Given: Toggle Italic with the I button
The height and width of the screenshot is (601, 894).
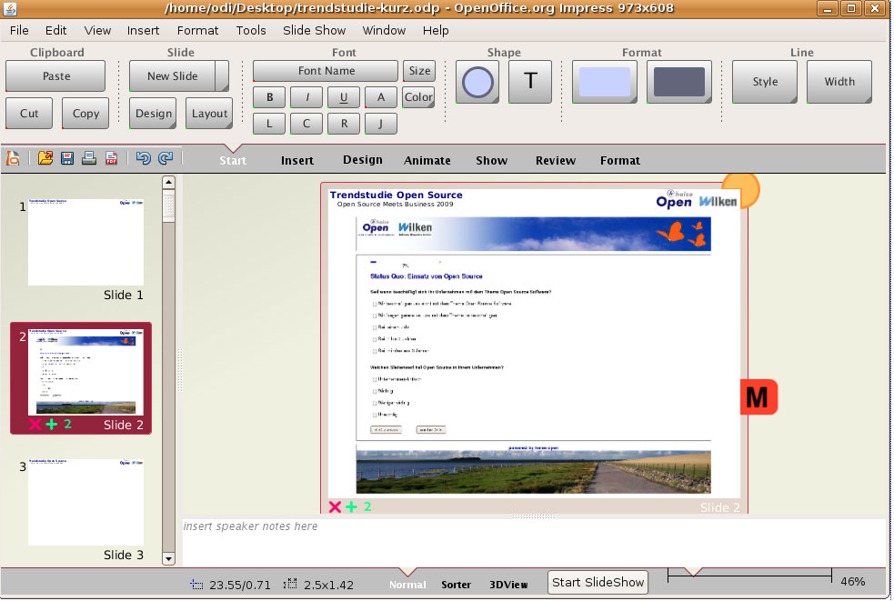Looking at the screenshot, I should tap(306, 97).
